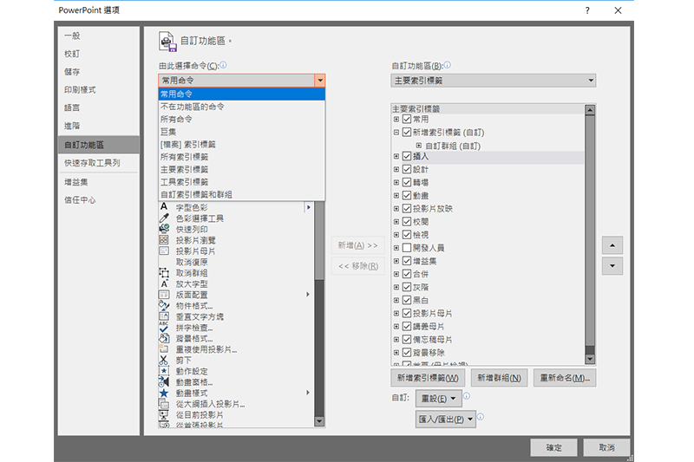Click the 動作設定 action settings icon
Screen dimensions: 694x462
[x=164, y=371]
